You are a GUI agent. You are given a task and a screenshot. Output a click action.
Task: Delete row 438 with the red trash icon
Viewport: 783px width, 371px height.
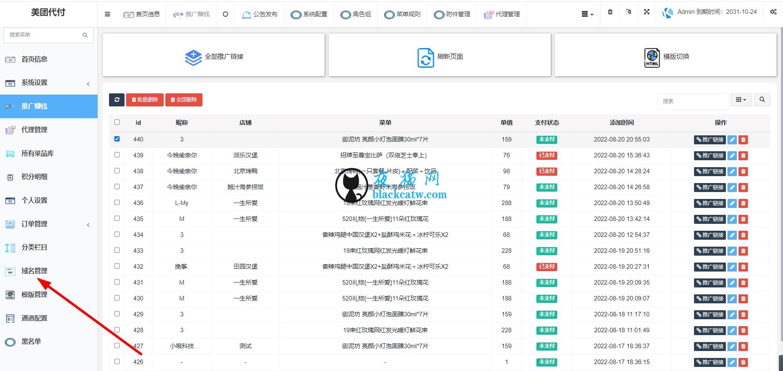pos(743,172)
